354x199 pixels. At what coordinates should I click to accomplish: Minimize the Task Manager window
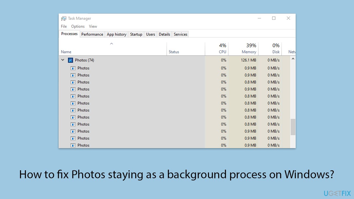[x=259, y=18]
